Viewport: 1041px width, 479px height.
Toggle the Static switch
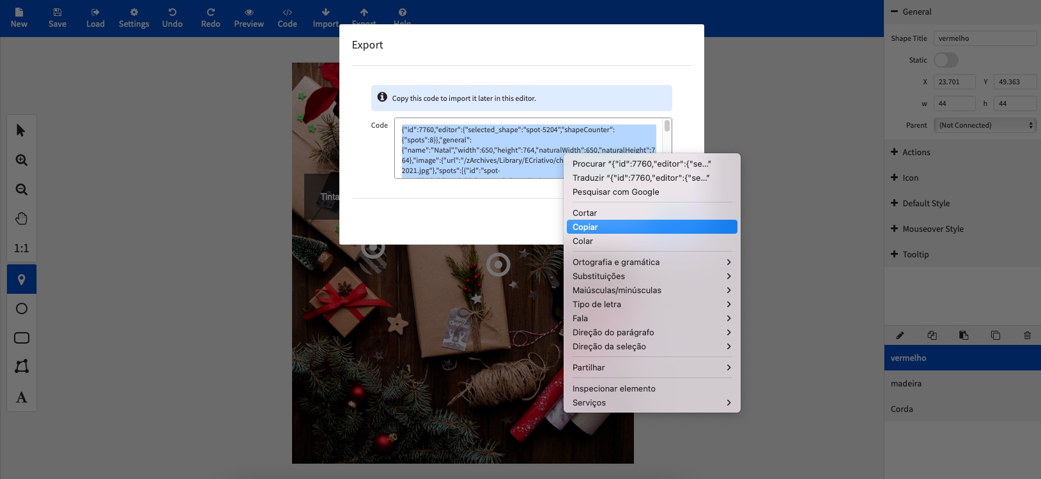(946, 60)
